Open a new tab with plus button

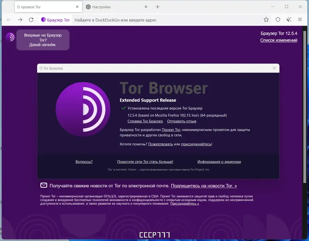pos(158,7)
